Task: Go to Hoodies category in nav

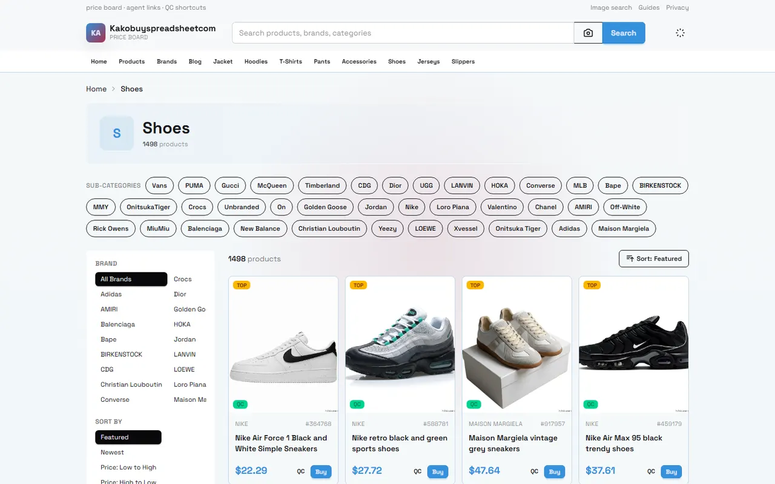Action: [256, 62]
